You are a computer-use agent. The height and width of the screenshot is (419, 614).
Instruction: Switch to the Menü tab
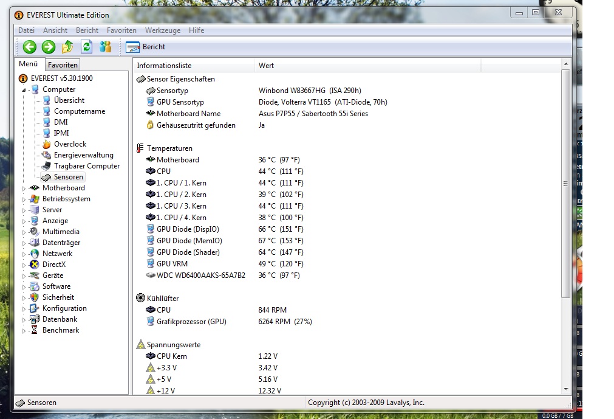click(28, 64)
